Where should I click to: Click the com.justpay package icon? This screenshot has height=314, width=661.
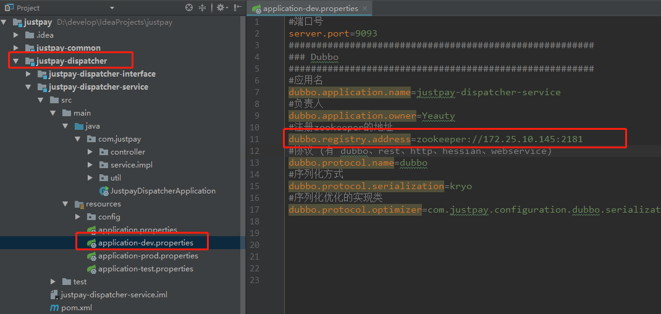click(91, 139)
